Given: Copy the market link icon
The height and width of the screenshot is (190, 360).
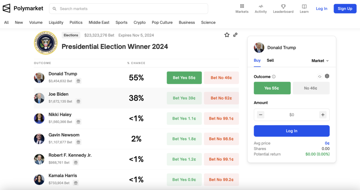Looking at the screenshot, I should [x=235, y=35].
